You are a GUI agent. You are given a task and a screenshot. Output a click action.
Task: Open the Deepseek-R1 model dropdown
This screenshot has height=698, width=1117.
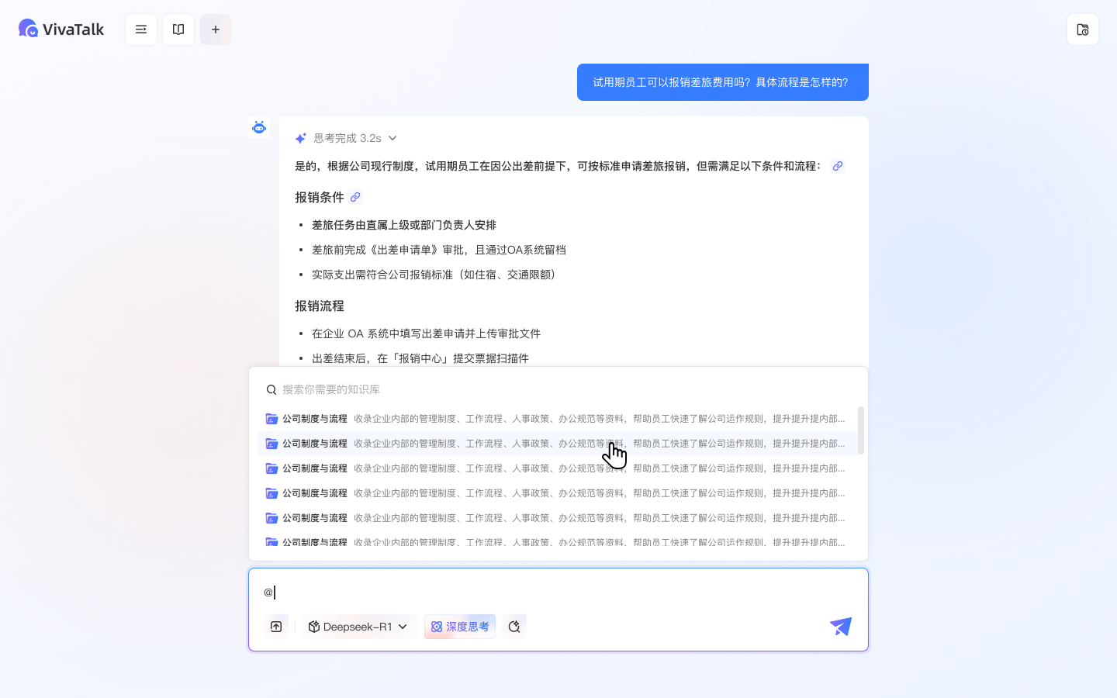click(x=358, y=627)
